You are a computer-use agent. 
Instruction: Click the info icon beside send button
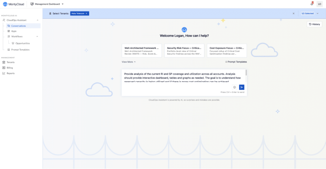(x=234, y=87)
